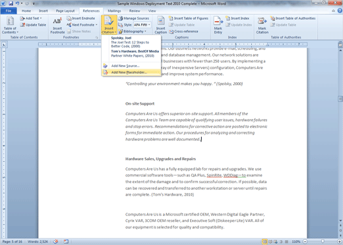Open the Page Layout tab
343x245 pixels.
(65, 11)
